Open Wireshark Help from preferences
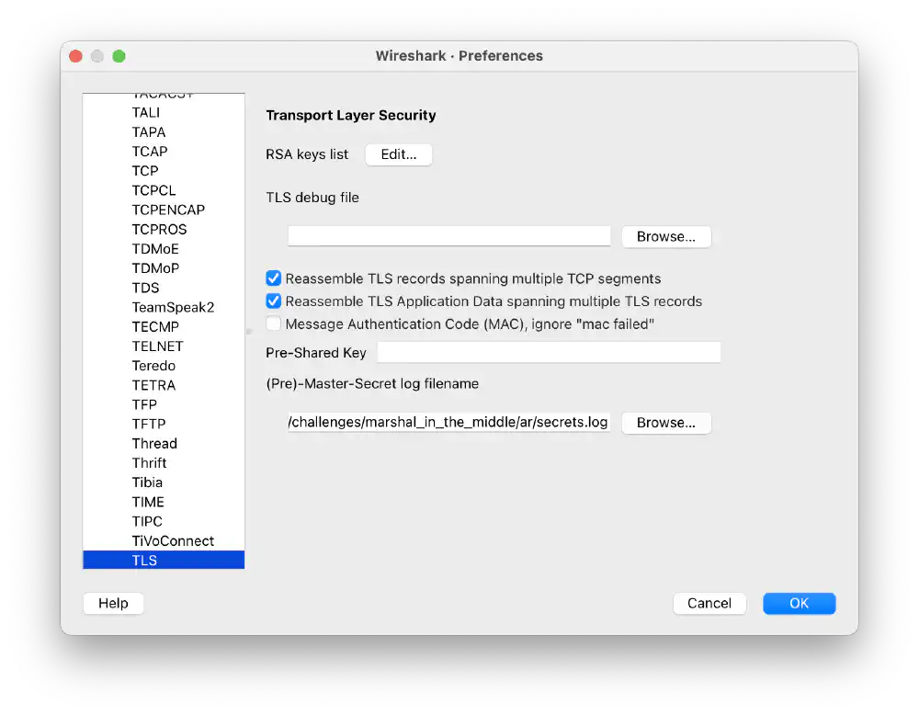This screenshot has height=715, width=919. (x=113, y=603)
